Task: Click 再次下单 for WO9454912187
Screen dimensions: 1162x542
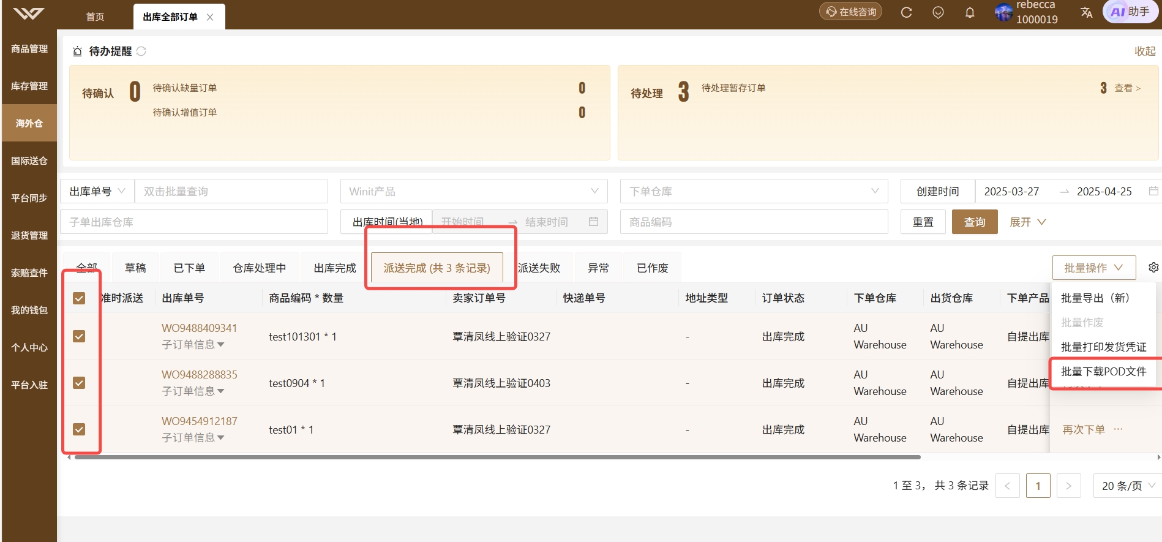Action: tap(1084, 429)
